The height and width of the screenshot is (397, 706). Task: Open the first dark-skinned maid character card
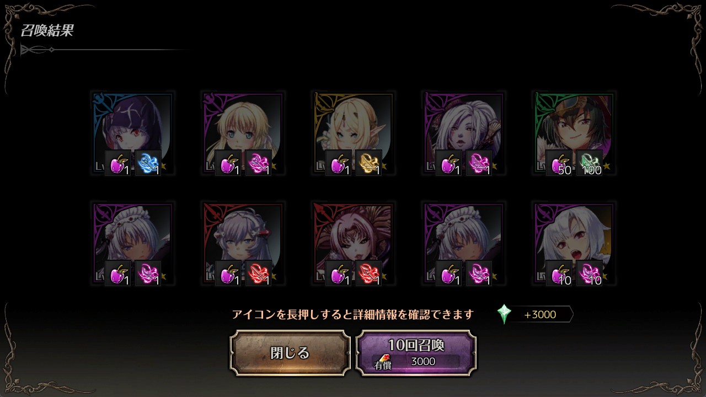tap(133, 243)
